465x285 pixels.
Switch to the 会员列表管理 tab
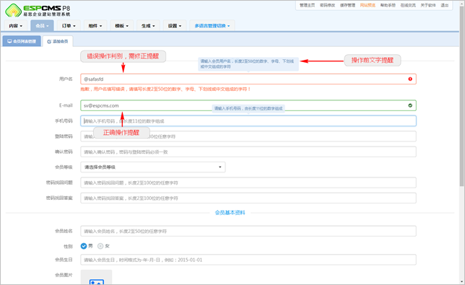click(22, 41)
